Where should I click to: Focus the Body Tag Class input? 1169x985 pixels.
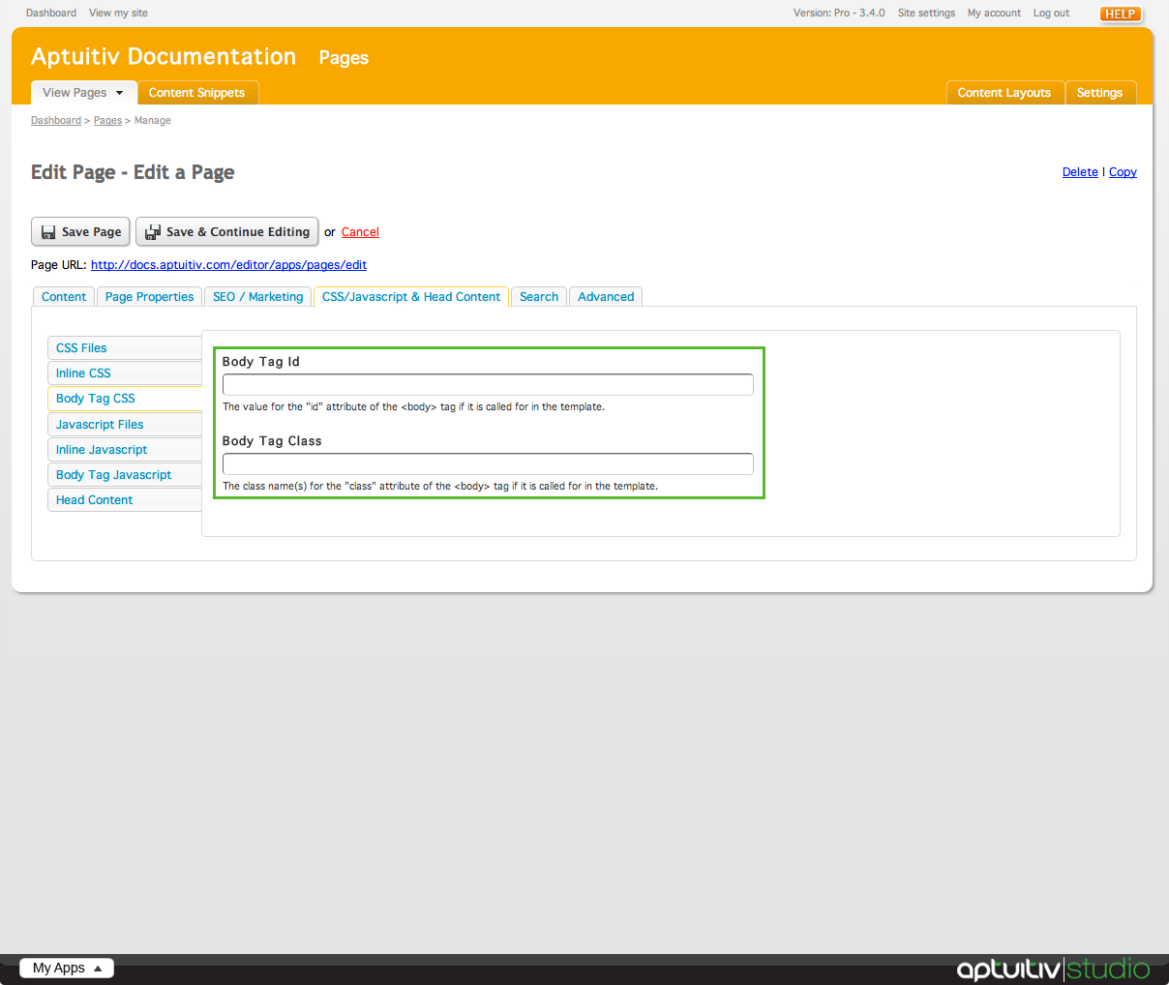pyautogui.click(x=488, y=464)
